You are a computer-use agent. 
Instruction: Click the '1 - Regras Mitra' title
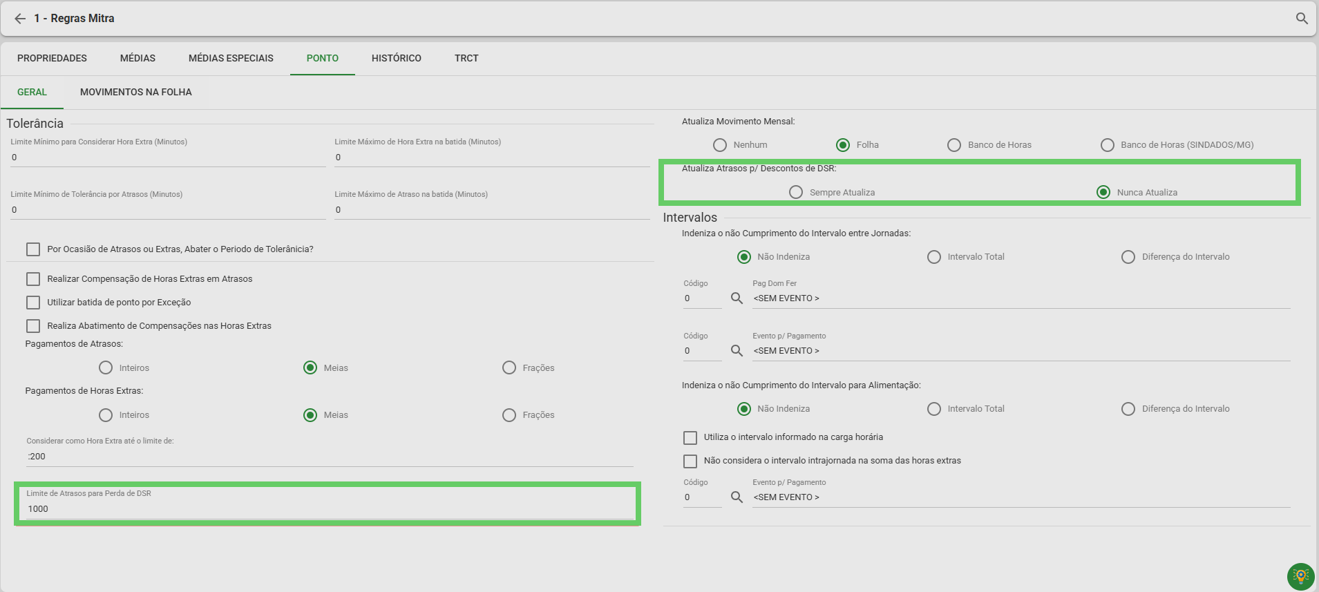[75, 19]
